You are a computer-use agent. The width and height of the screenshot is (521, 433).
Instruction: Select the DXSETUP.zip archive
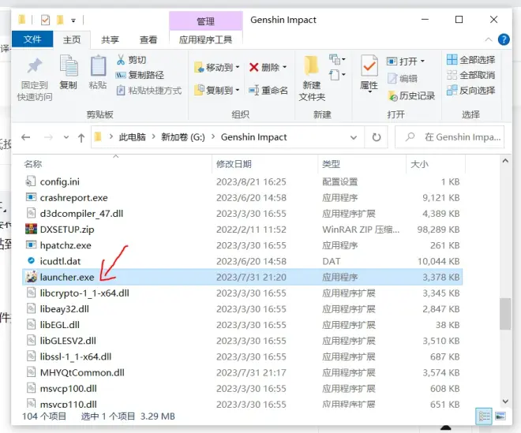[x=242, y=230]
